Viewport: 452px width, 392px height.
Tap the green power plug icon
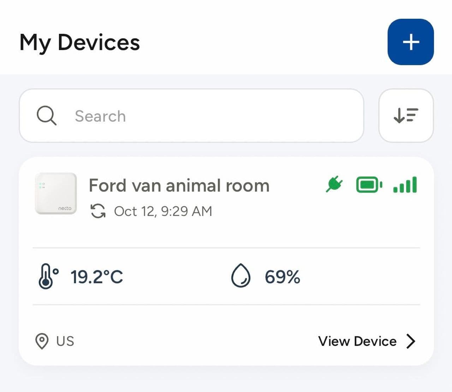click(x=334, y=184)
